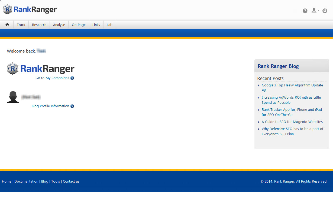
Task: Visit the Blog link in the footer
Action: (x=45, y=181)
